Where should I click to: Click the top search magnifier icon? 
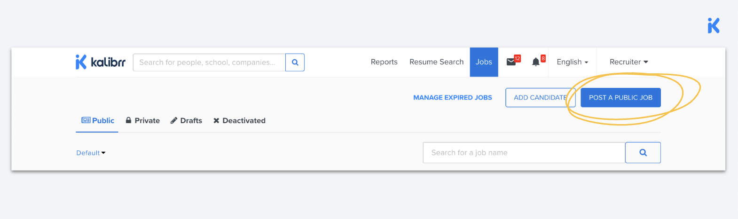pos(295,62)
